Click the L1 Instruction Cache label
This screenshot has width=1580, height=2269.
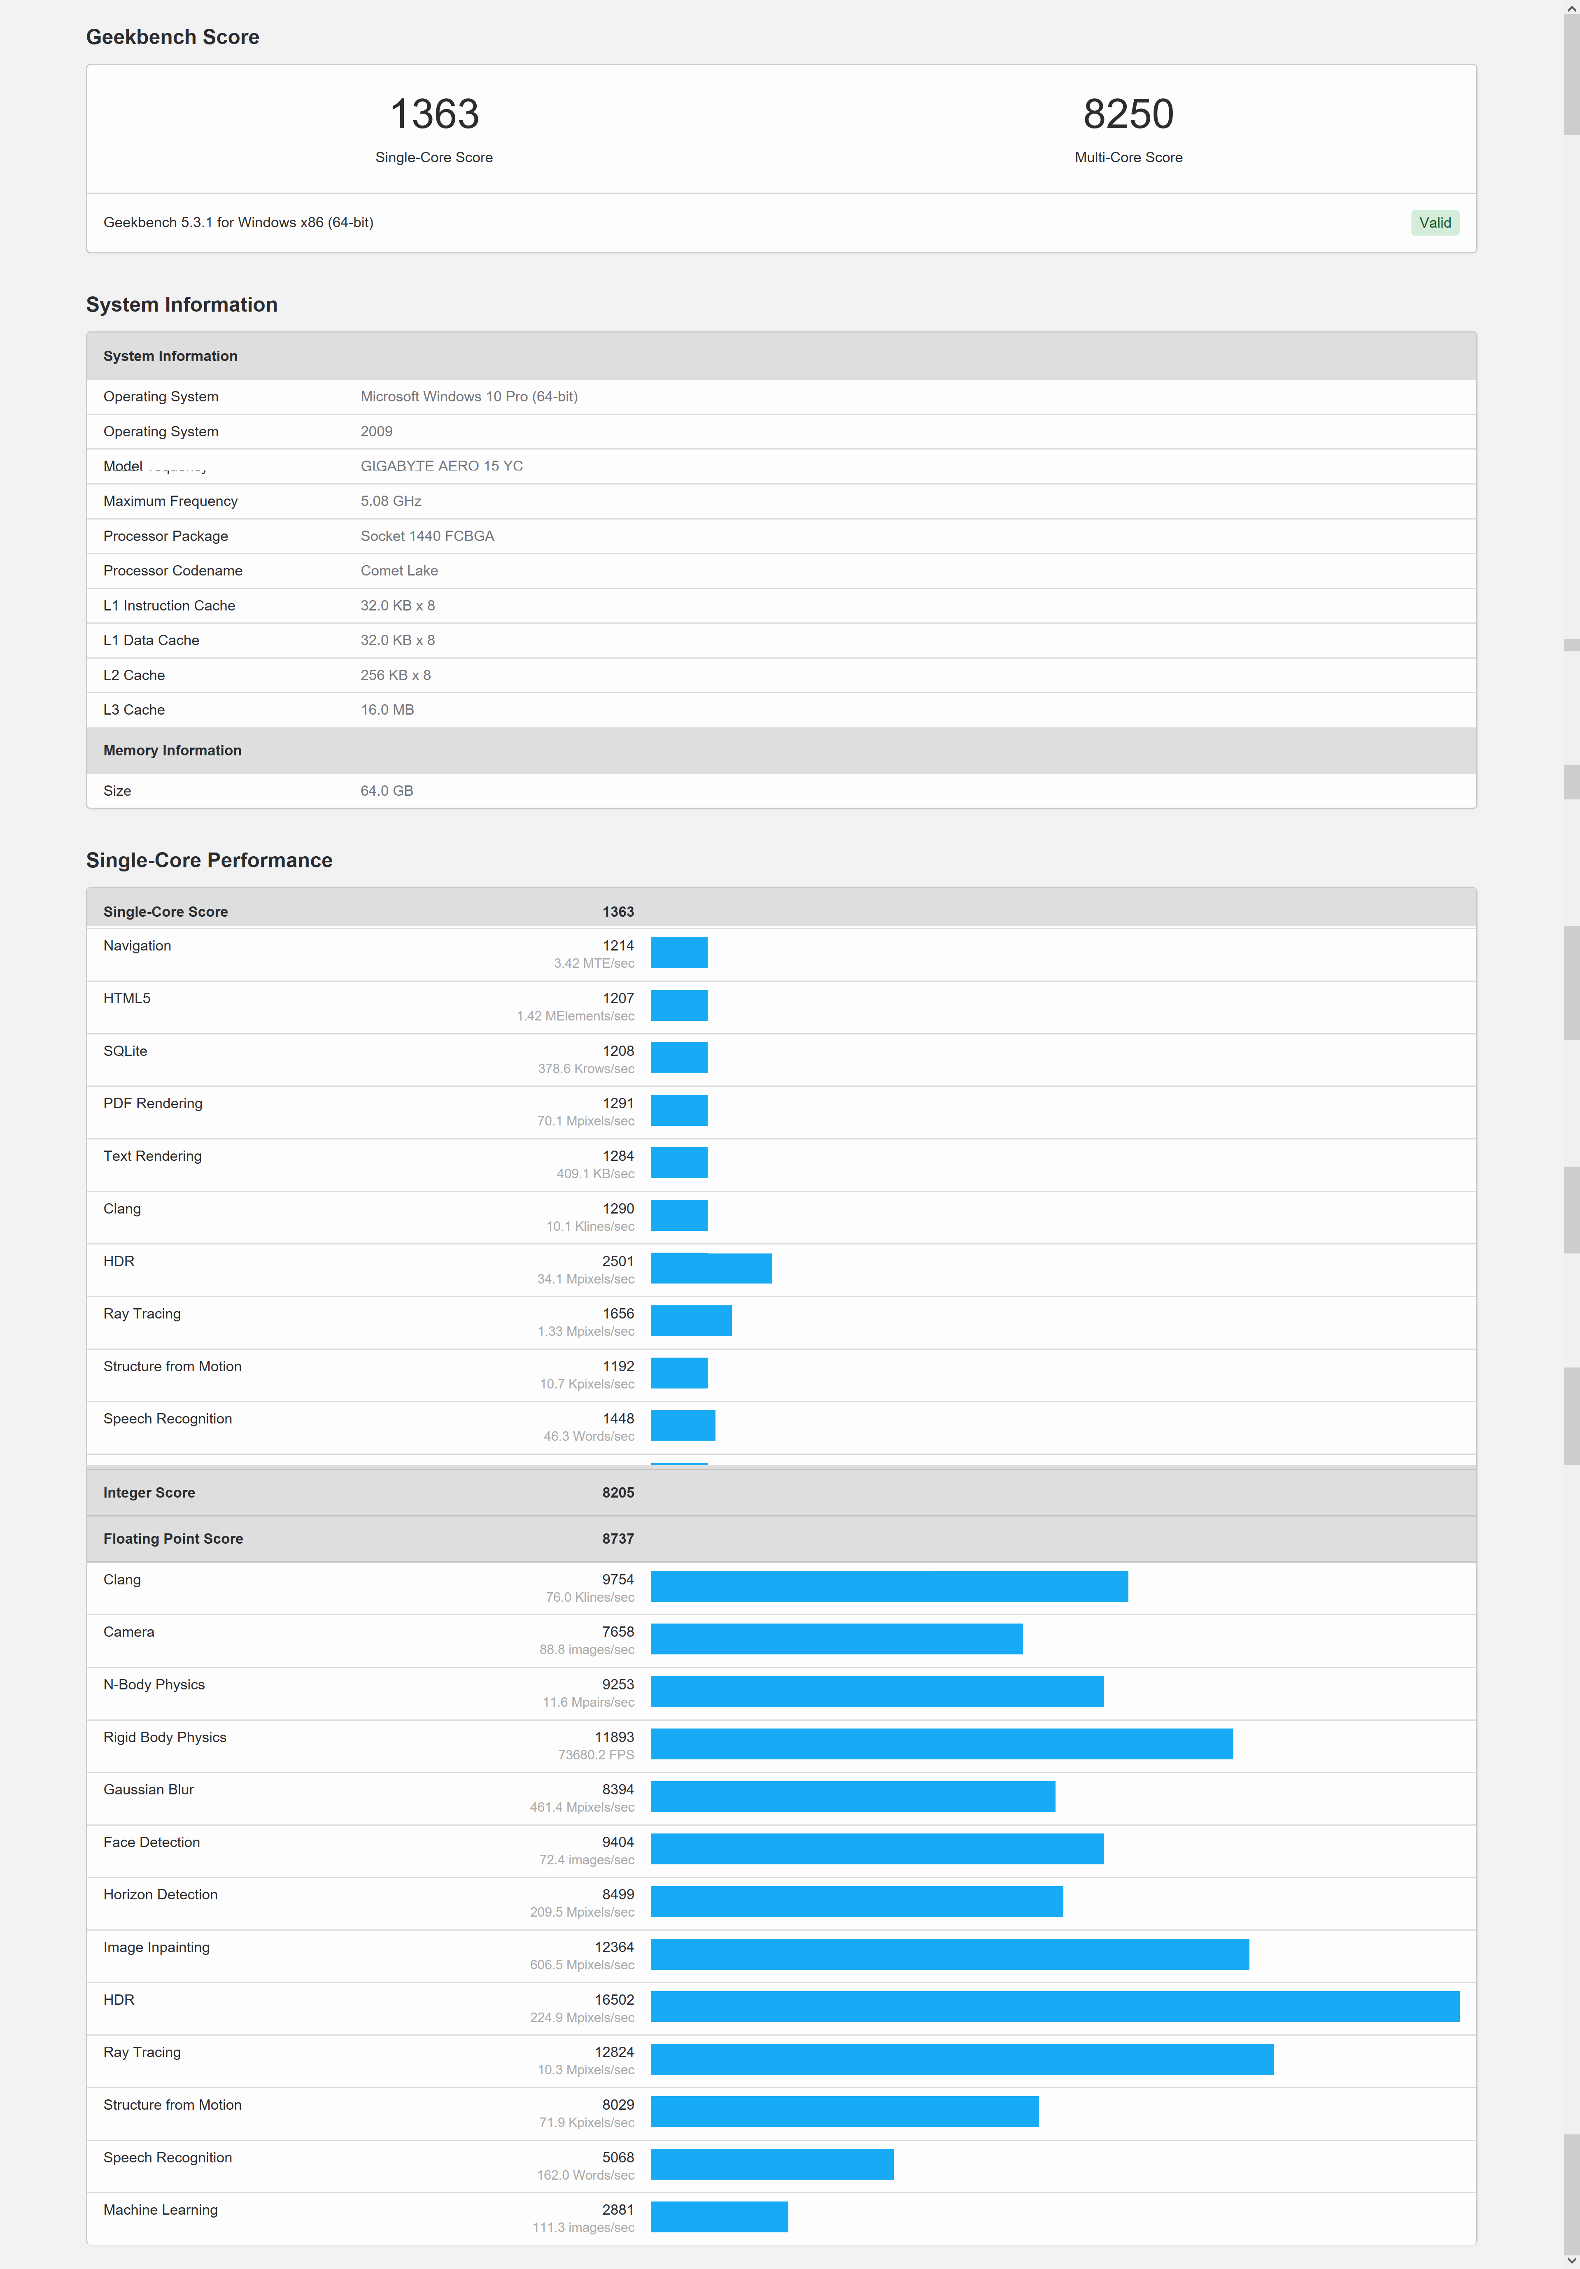tap(169, 606)
